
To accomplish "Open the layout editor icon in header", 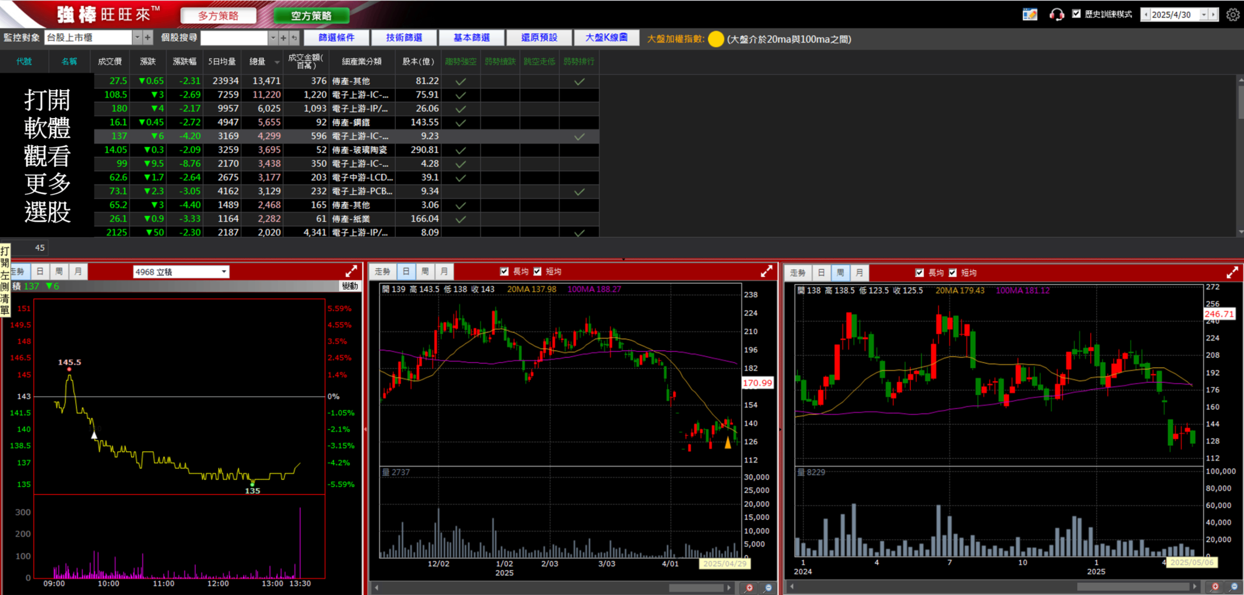I will tap(1029, 15).
